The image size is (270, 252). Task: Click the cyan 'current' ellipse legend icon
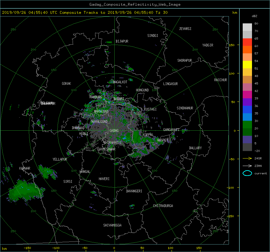(x=247, y=173)
